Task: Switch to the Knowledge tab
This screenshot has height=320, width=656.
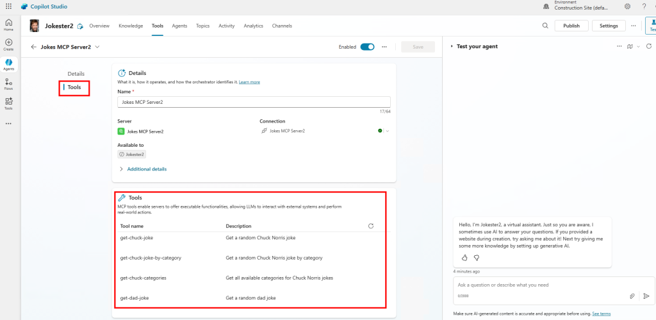Action: 131,26
